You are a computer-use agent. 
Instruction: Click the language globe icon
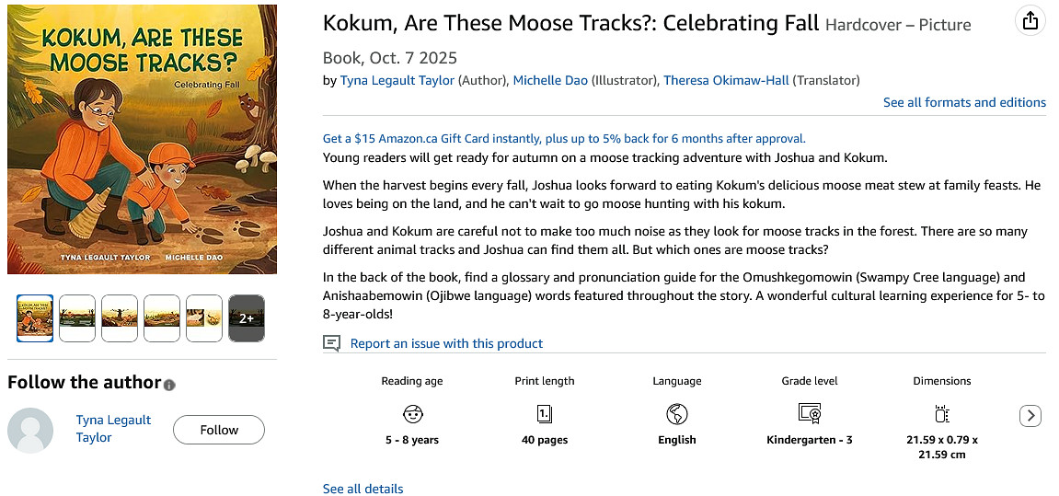[676, 413]
